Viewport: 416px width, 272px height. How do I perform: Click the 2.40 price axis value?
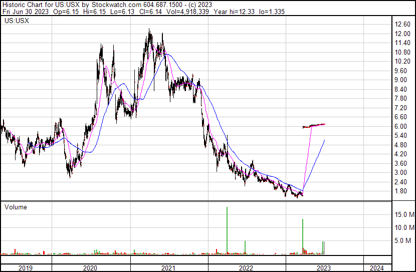click(400, 182)
